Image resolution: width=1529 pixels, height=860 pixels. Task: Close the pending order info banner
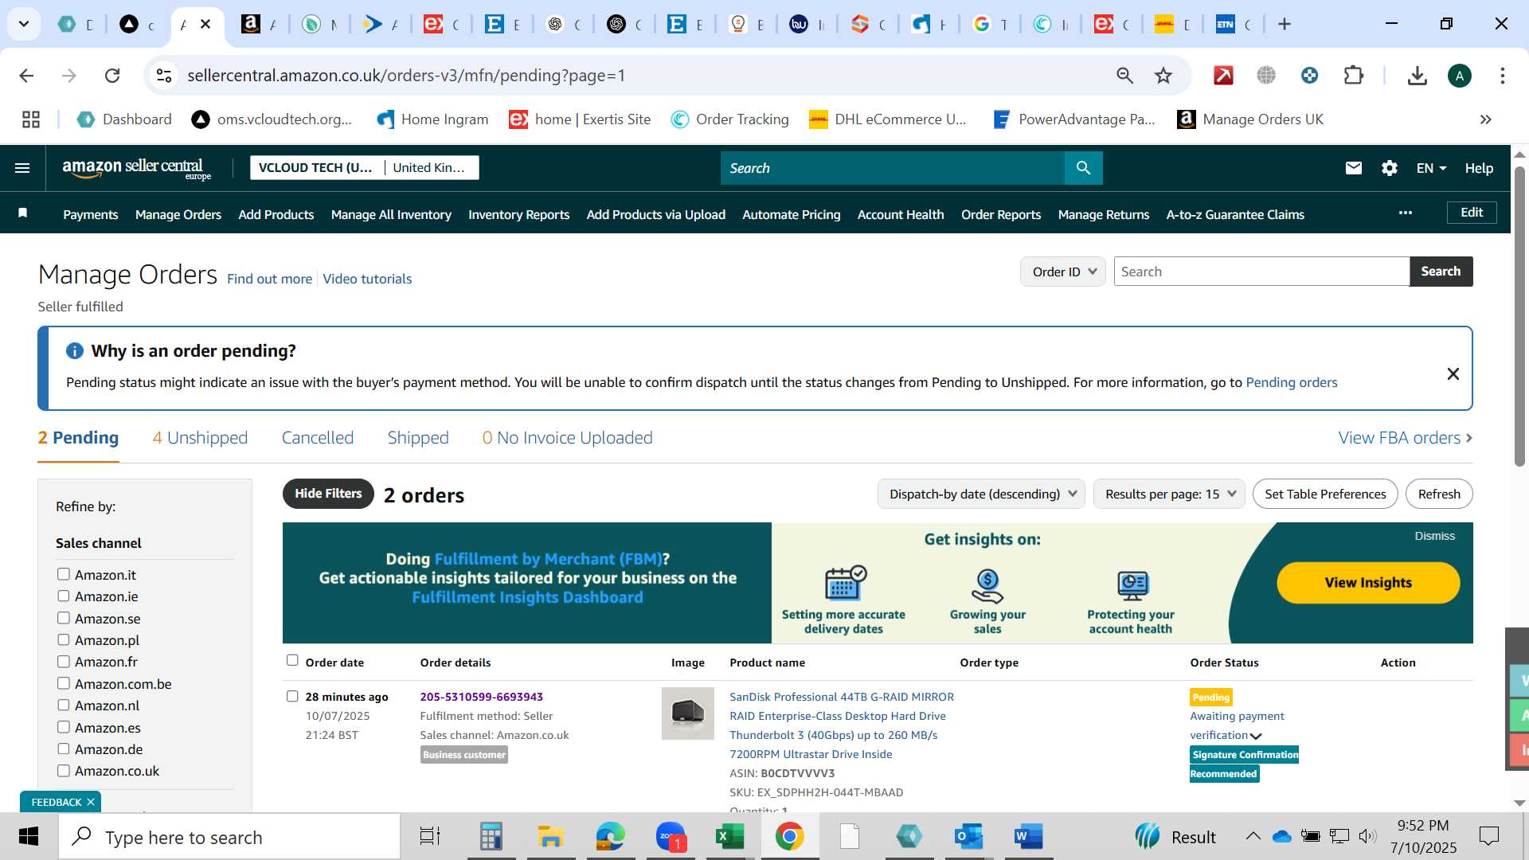1453,374
